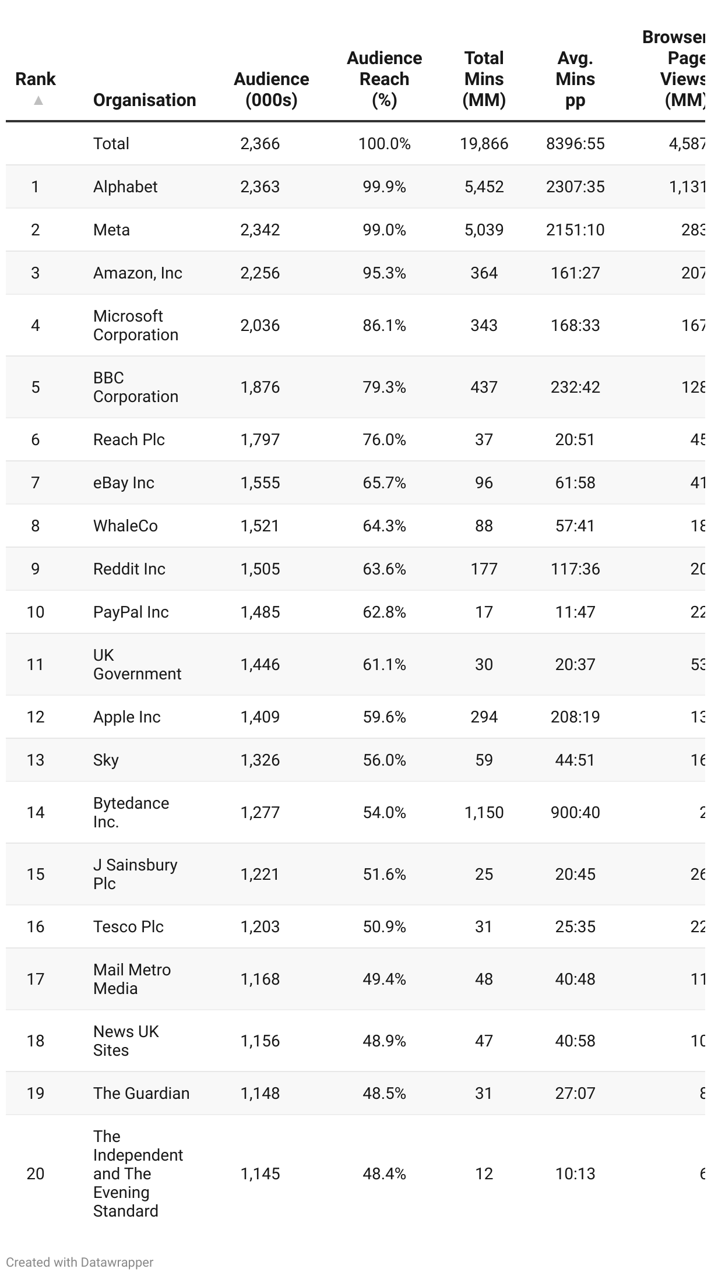
Task: Select the Alphabet row
Action: click(x=355, y=186)
